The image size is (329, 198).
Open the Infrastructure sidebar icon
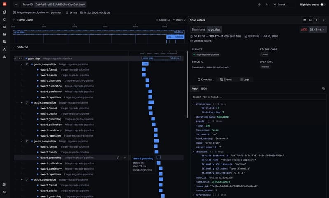point(5,57)
